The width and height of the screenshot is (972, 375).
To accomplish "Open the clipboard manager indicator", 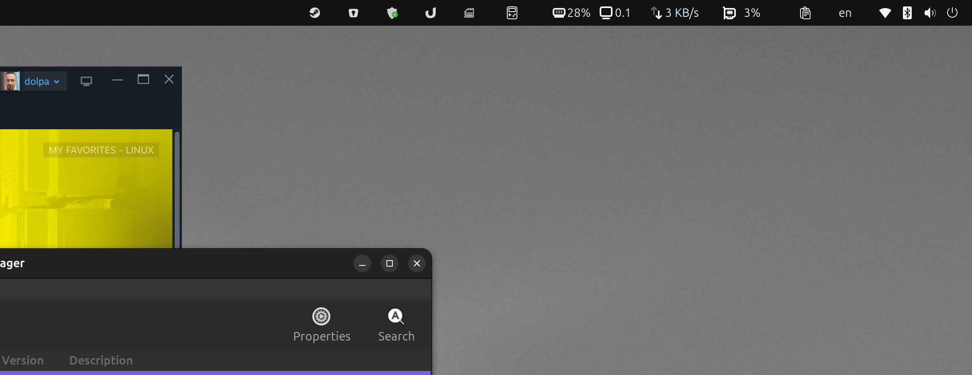I will (x=805, y=13).
